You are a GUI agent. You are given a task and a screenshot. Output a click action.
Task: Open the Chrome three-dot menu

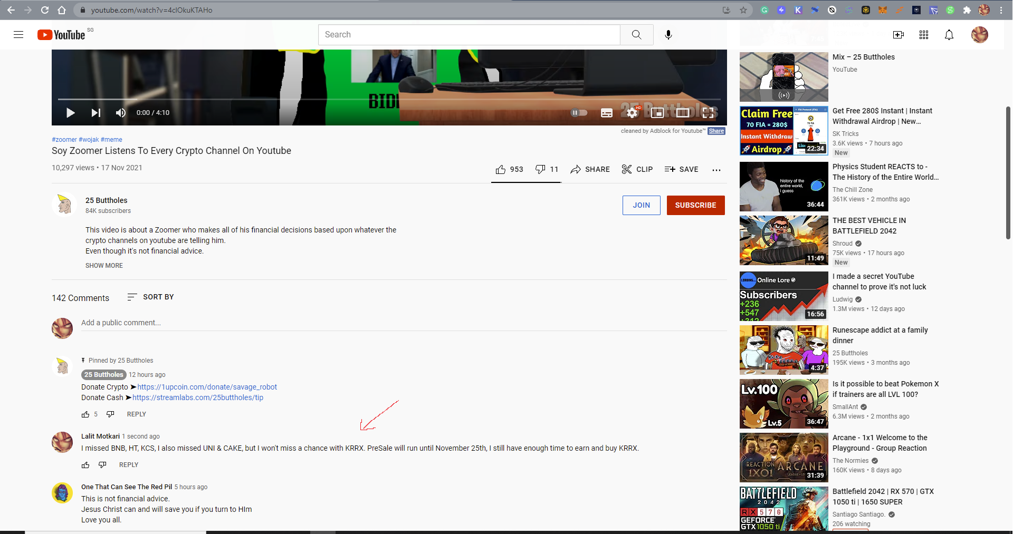[x=1001, y=10]
